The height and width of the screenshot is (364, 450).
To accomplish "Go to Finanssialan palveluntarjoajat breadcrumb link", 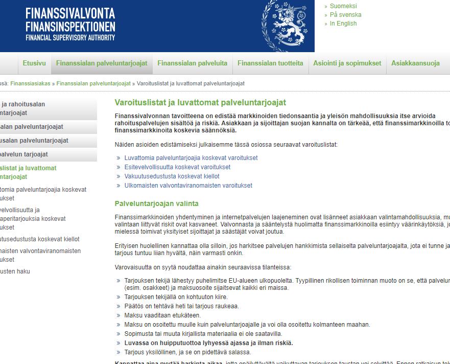I will coord(93,84).
